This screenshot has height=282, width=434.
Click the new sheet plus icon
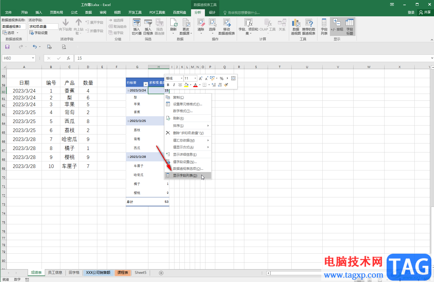(161, 273)
